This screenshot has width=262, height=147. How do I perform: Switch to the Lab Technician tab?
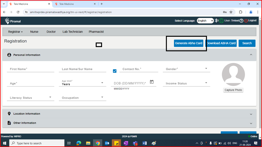(72, 32)
